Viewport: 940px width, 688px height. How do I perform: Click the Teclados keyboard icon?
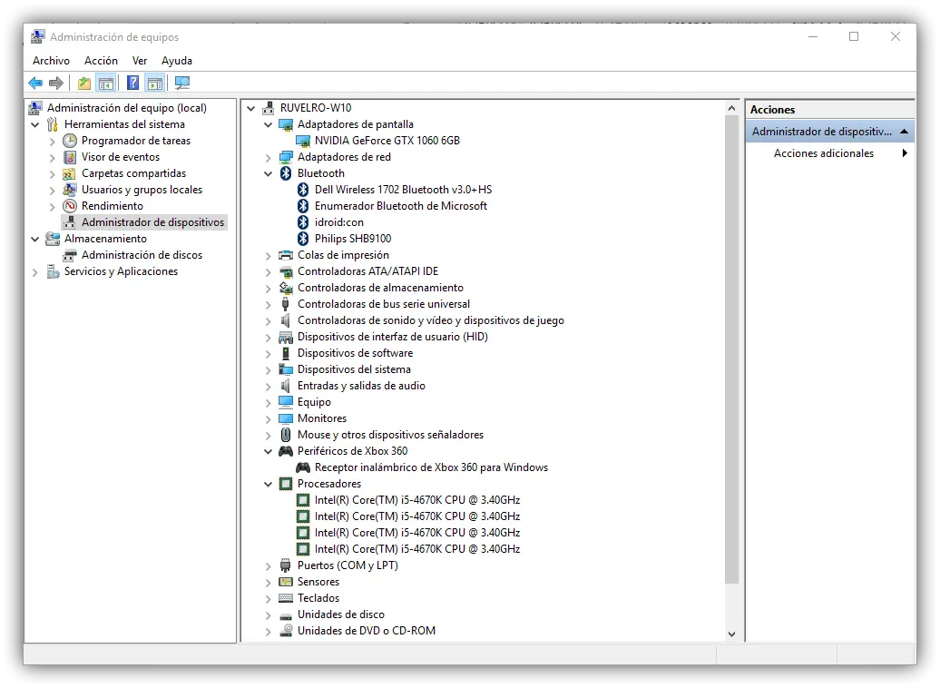pyautogui.click(x=286, y=599)
